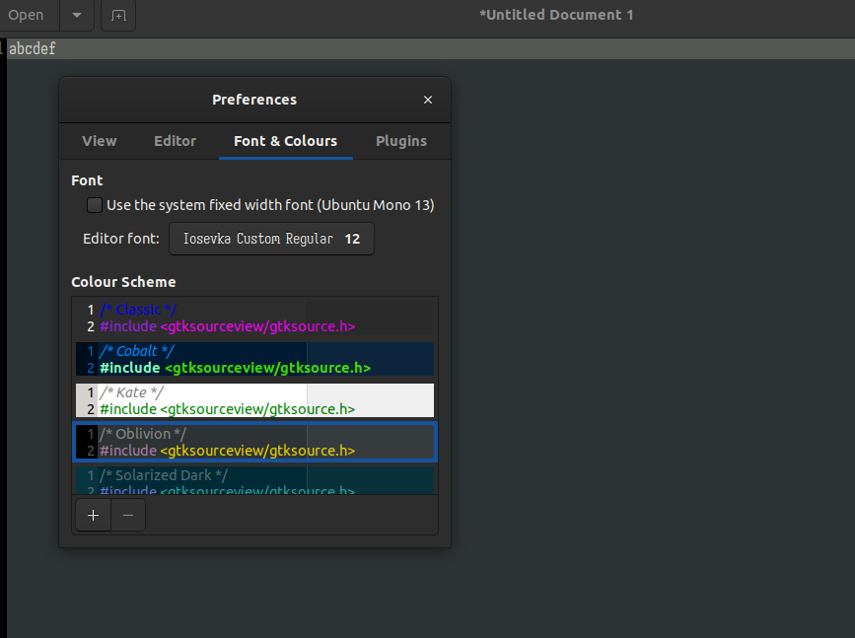Select the Font & Colours tab

(286, 141)
